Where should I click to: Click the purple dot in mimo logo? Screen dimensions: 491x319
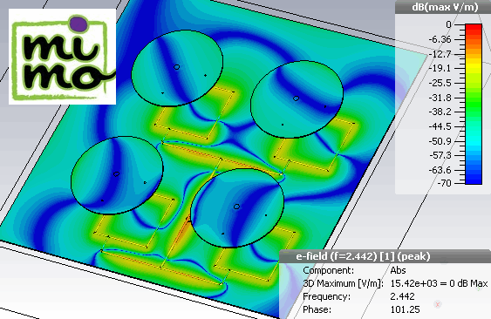[78, 24]
